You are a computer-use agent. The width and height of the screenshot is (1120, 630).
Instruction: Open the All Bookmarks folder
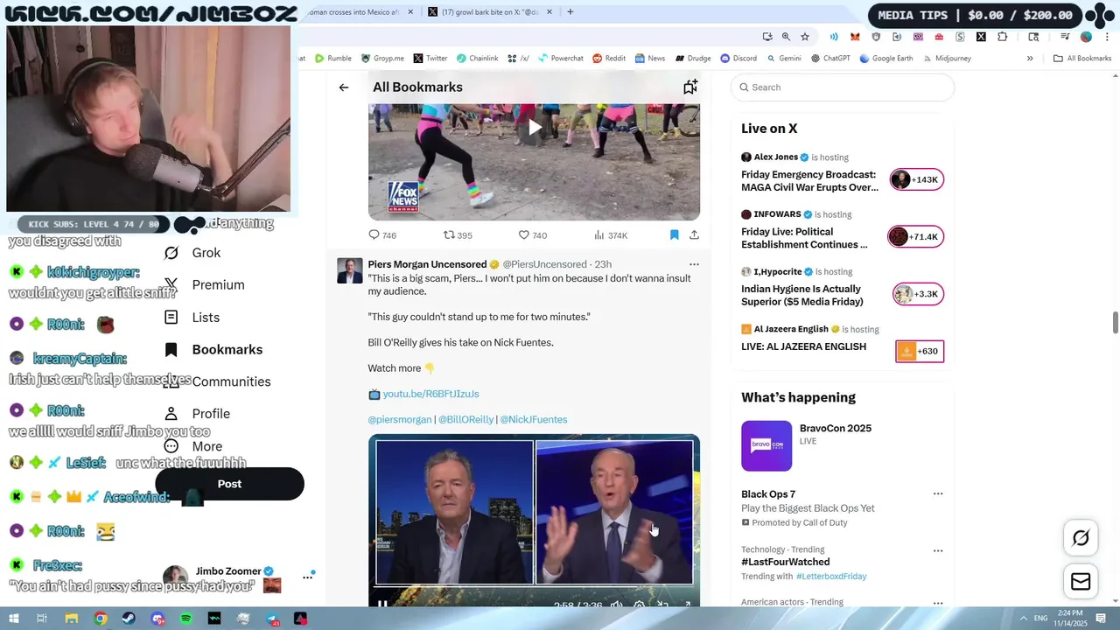click(x=1082, y=59)
